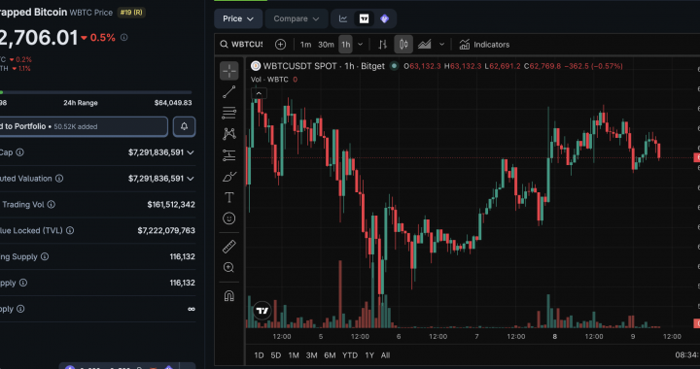Select the area chart style
This screenshot has height=369, width=700.
[425, 45]
